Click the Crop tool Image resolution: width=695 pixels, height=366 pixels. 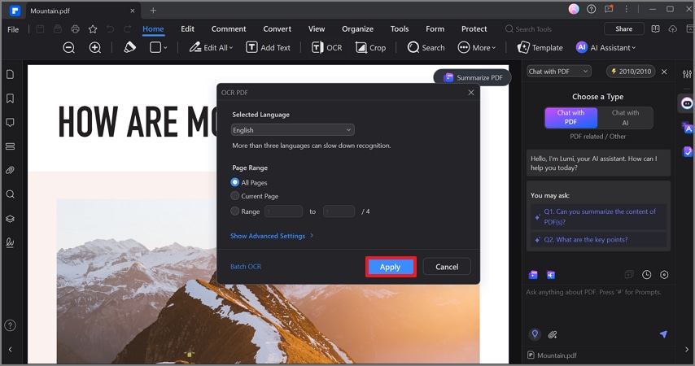pos(370,47)
